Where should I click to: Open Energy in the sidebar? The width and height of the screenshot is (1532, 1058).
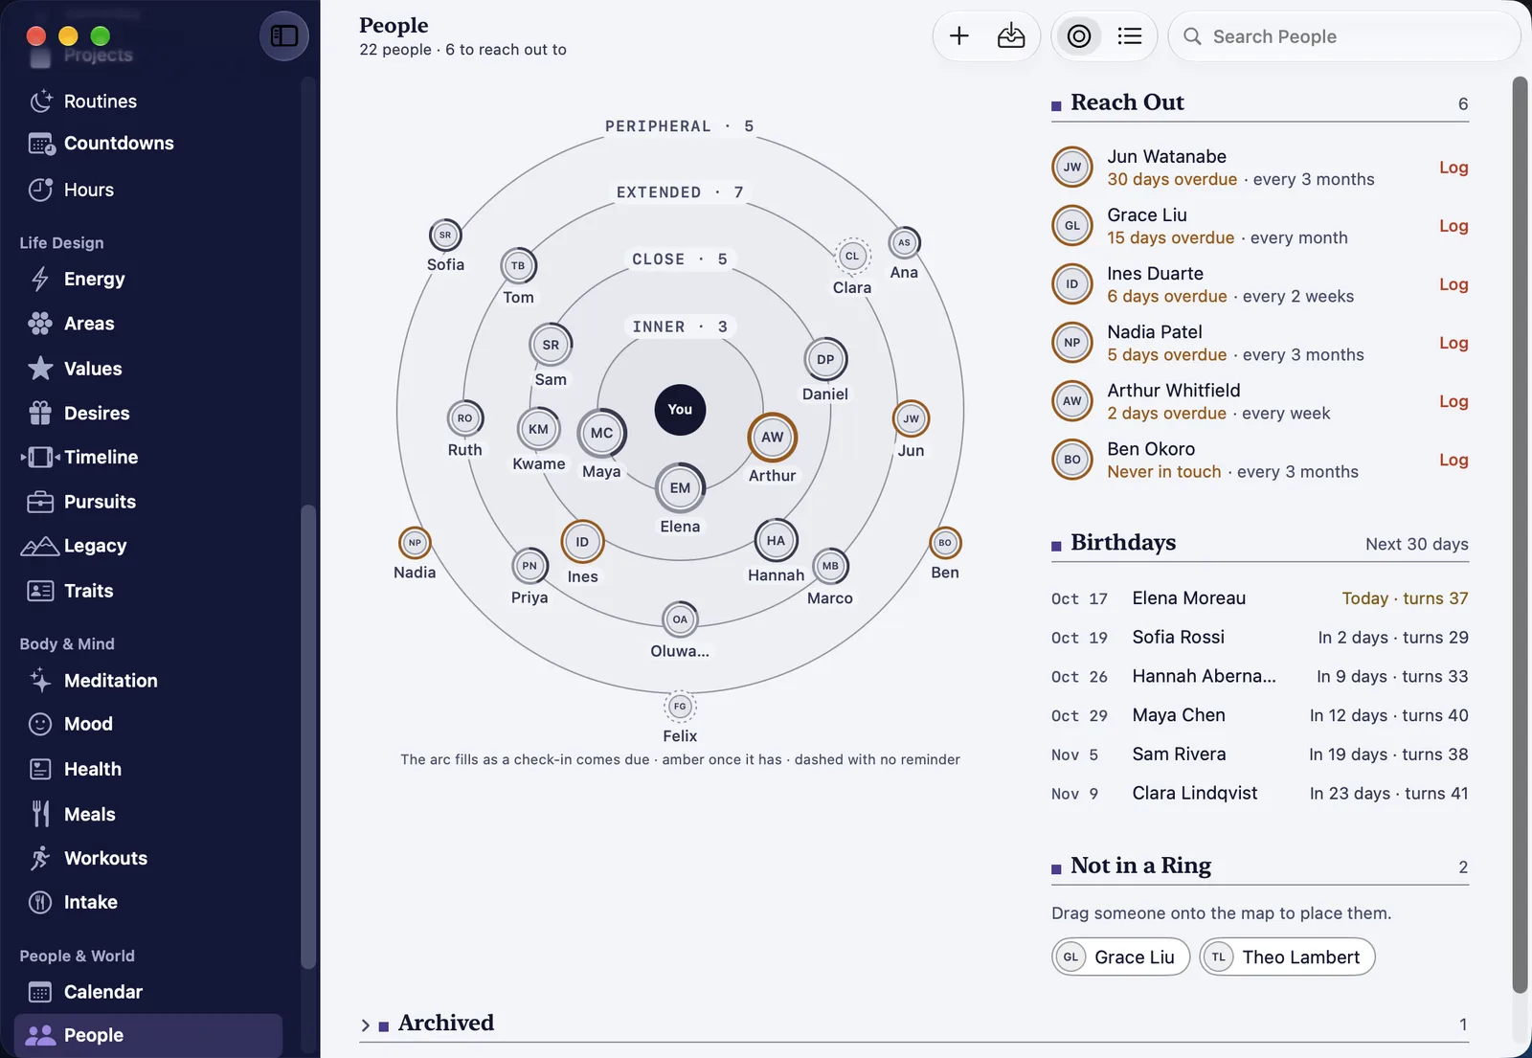tap(150, 279)
